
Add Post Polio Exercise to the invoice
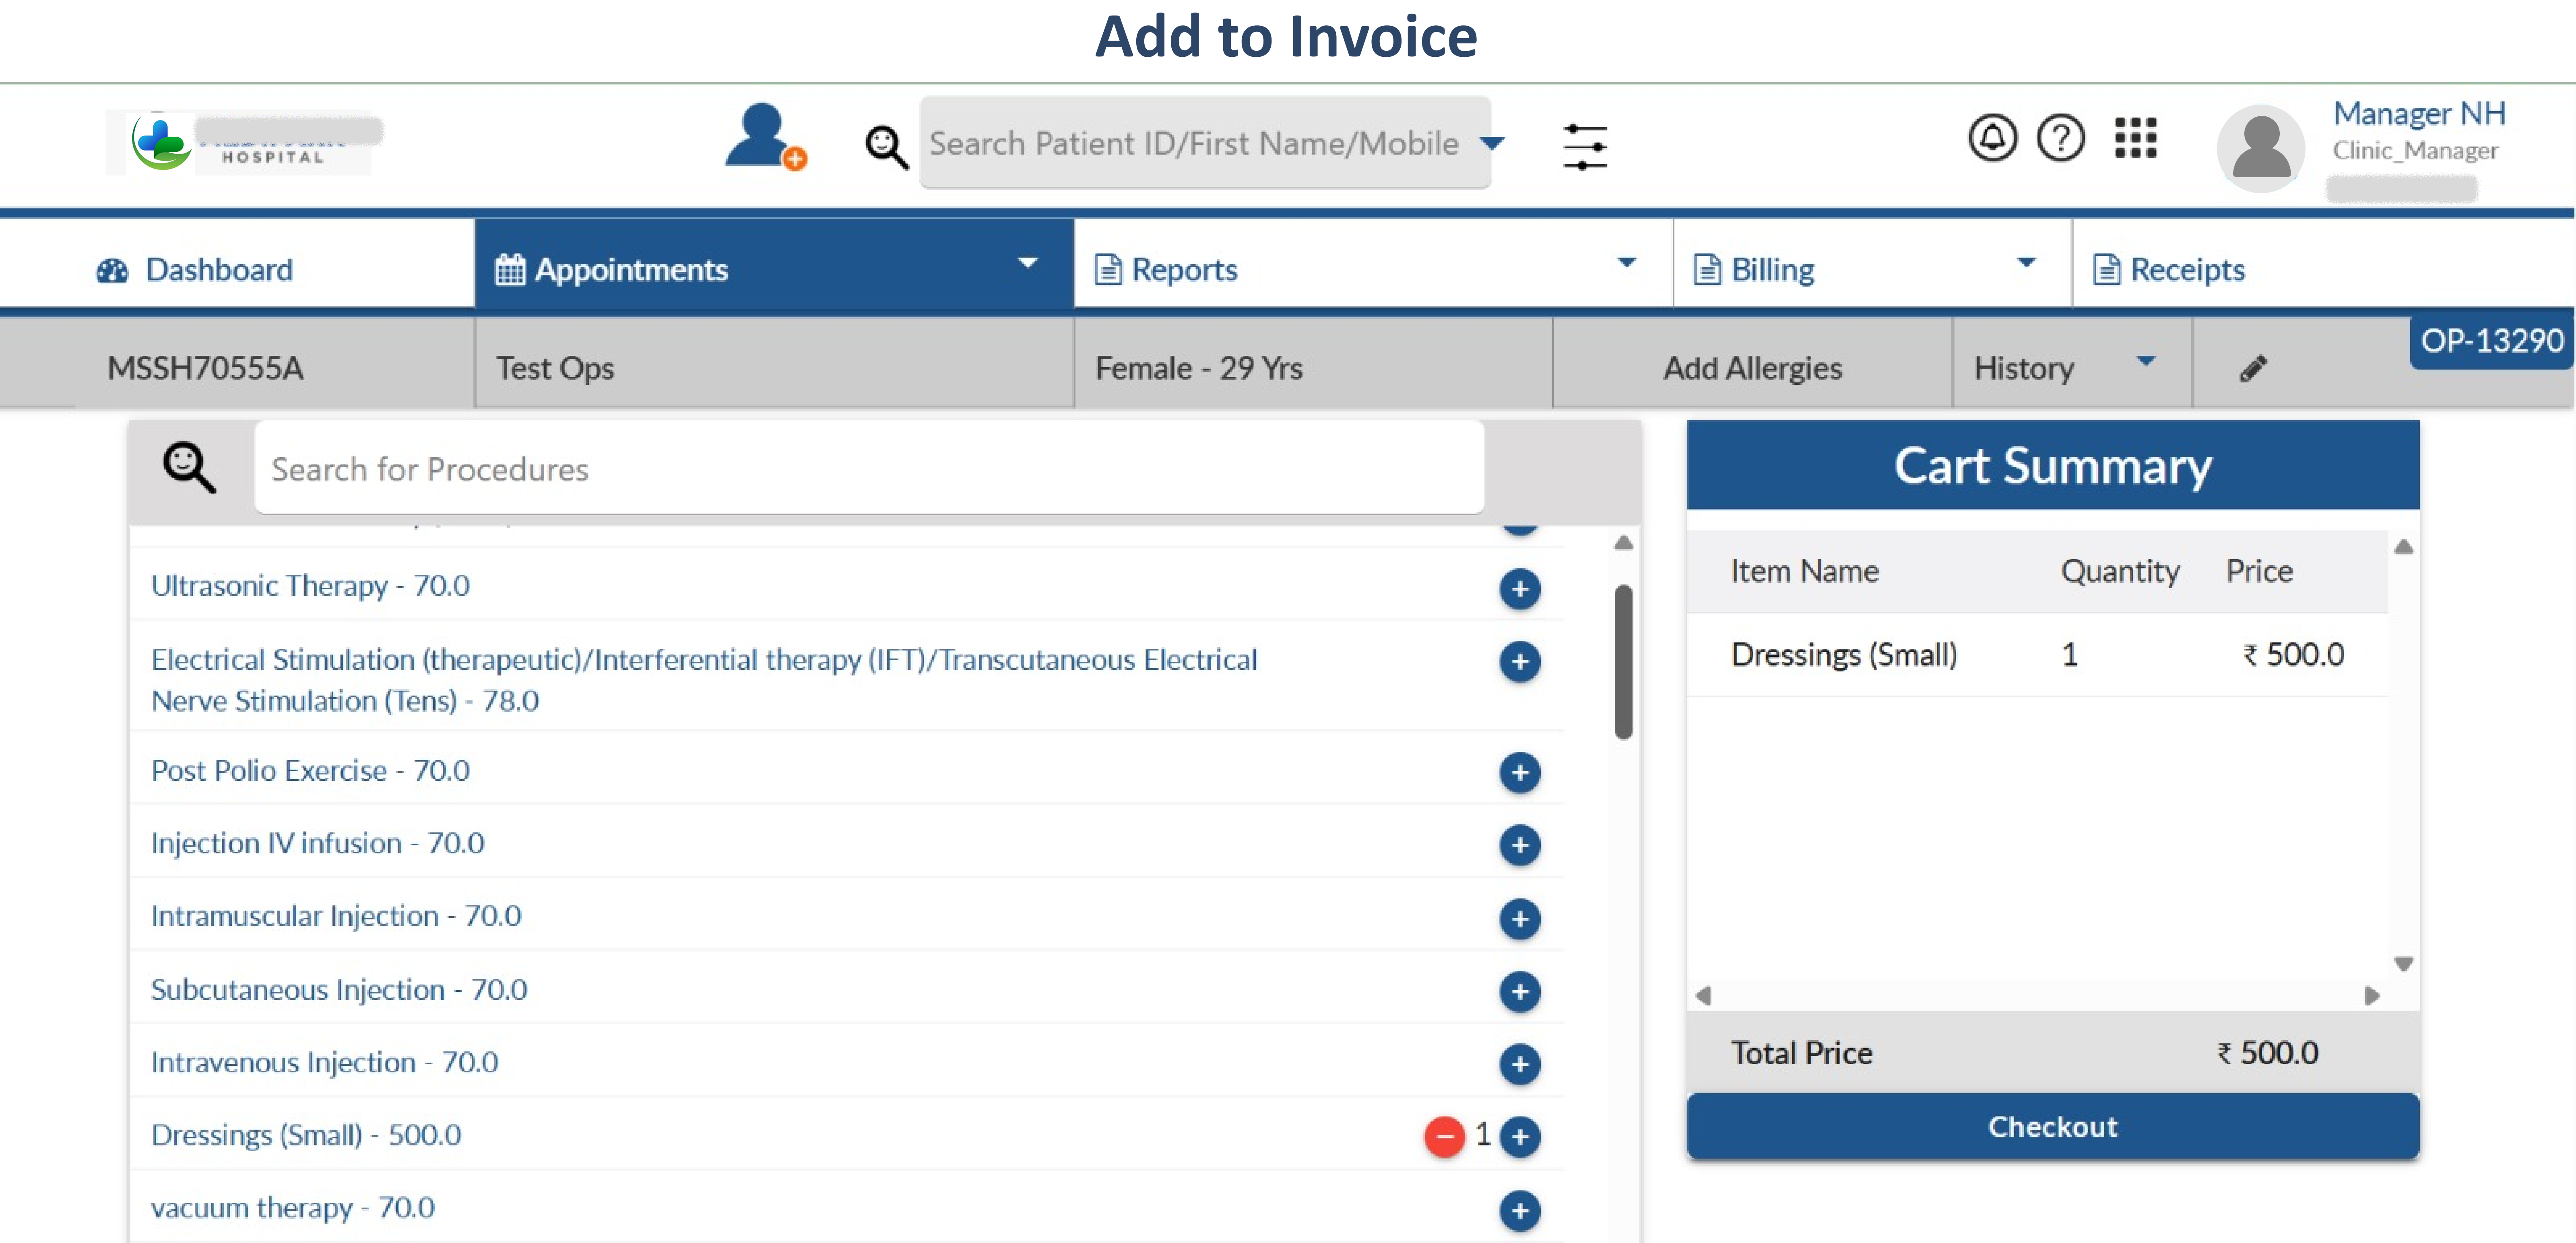1519,772
